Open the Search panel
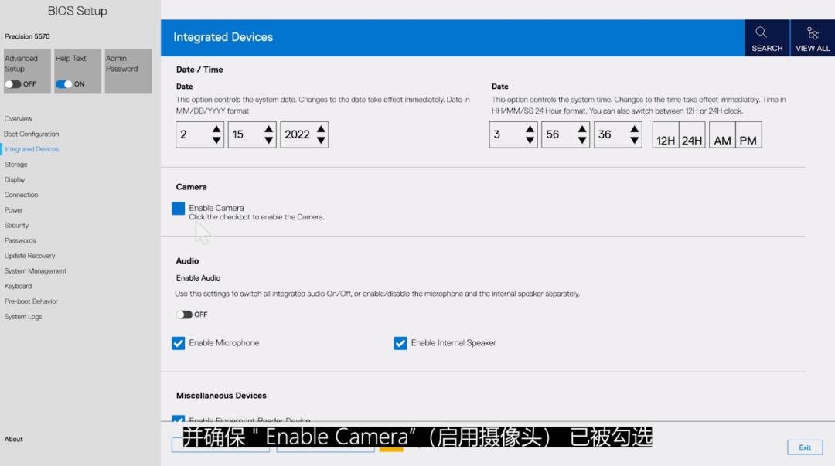This screenshot has width=835, height=466. click(x=766, y=37)
